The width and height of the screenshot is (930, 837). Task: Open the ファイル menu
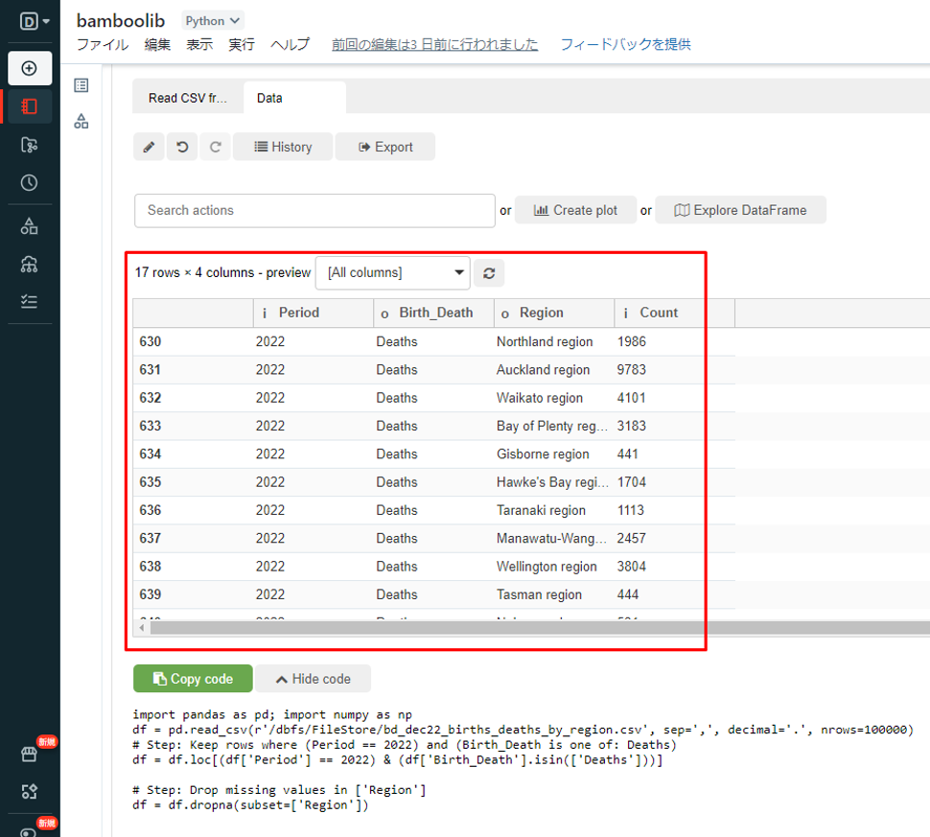103,44
